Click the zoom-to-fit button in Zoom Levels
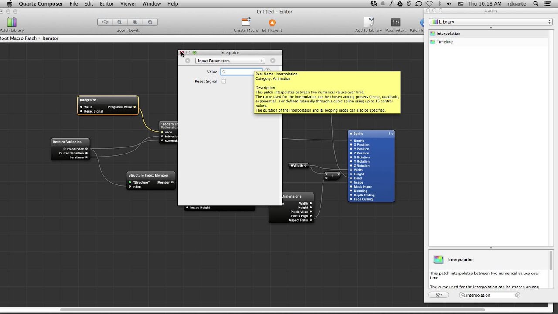Screen dimensions: 558x314 coord(105,22)
